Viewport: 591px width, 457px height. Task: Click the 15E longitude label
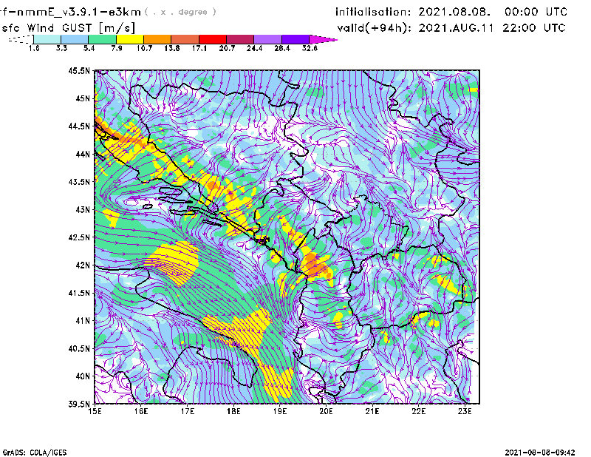tap(95, 411)
